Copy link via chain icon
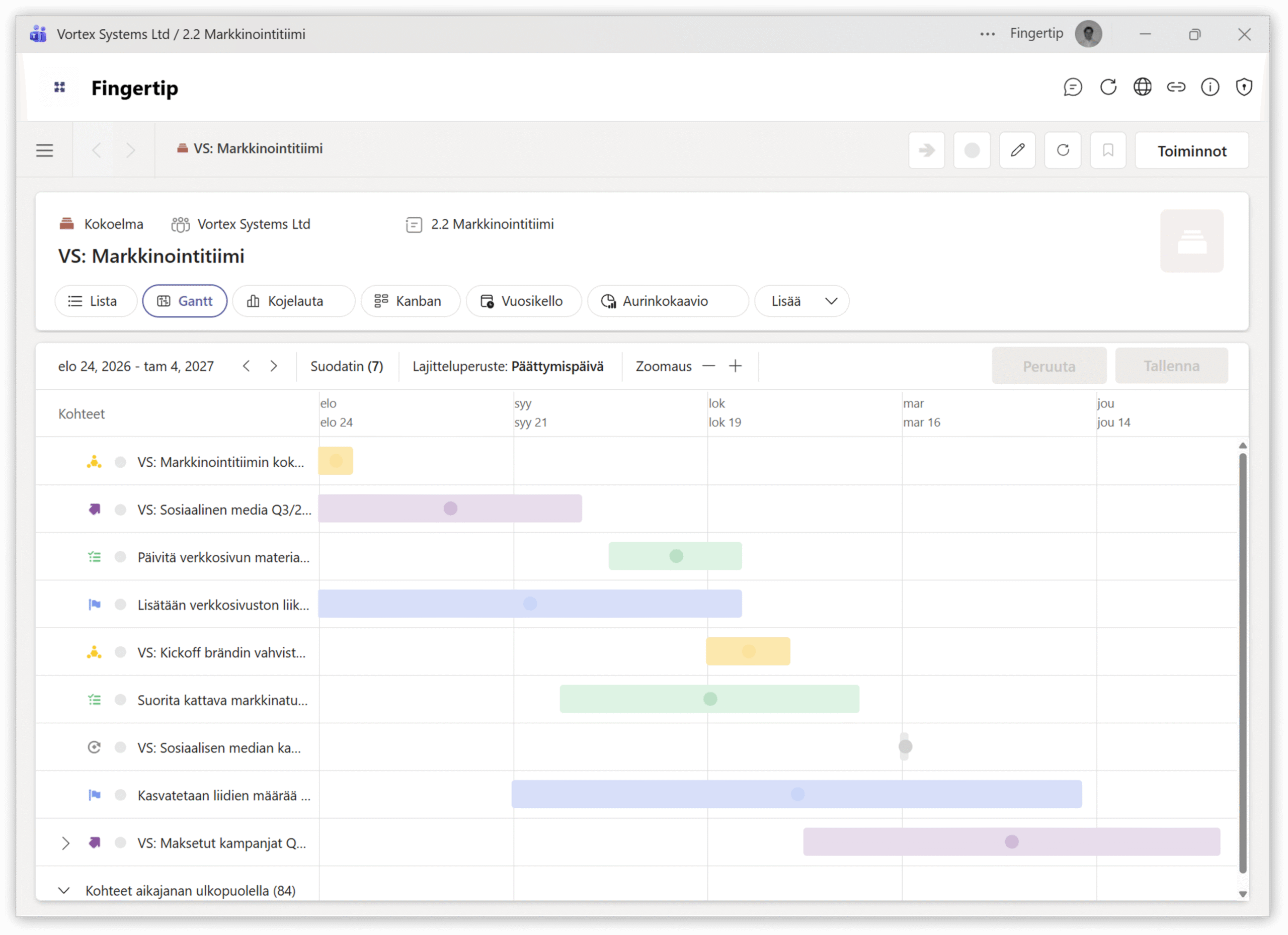1288x935 pixels. (x=1176, y=88)
